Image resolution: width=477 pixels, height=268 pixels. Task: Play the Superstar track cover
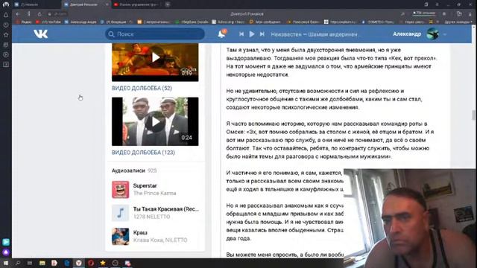[x=120, y=189]
